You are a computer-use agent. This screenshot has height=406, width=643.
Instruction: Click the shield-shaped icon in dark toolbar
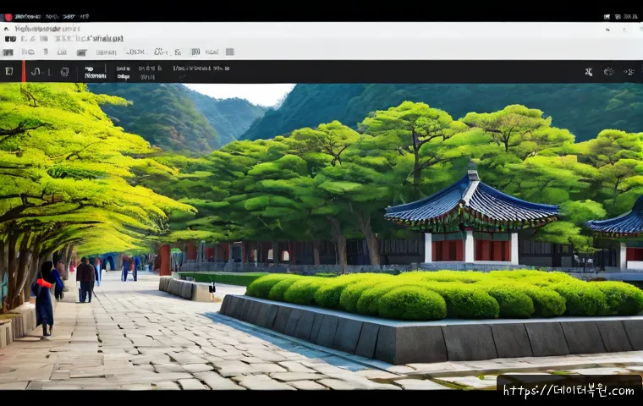click(x=64, y=72)
